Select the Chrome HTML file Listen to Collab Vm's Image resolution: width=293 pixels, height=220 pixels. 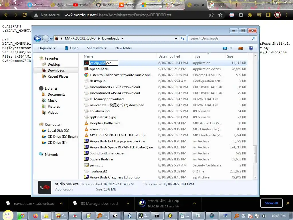(x=121, y=75)
